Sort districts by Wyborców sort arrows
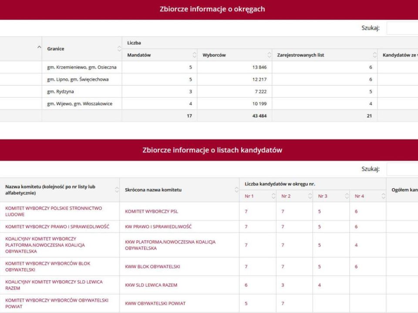Screen dimensions: 418x313 269,55
